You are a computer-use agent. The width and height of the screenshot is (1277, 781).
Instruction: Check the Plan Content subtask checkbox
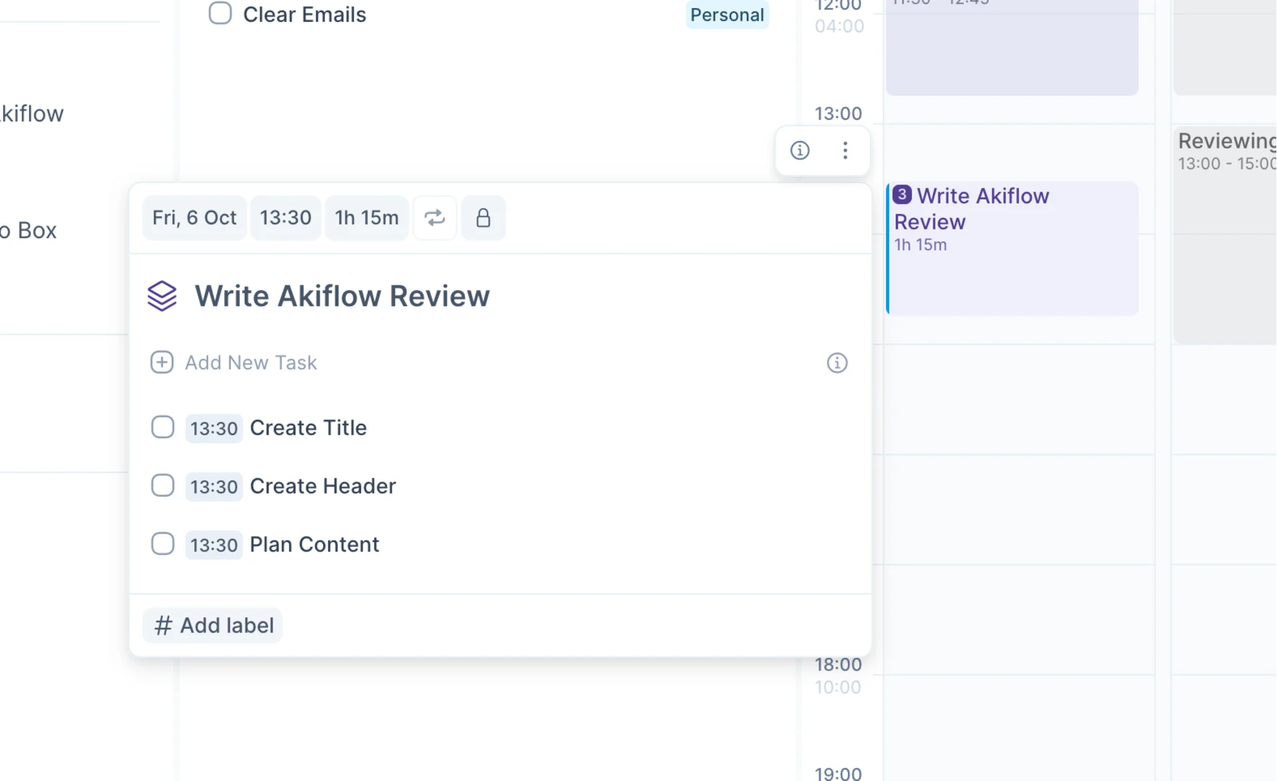click(x=162, y=544)
